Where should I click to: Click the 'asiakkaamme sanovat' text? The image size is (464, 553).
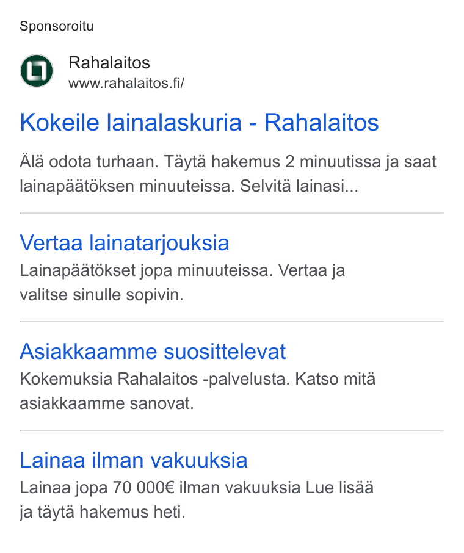107,403
